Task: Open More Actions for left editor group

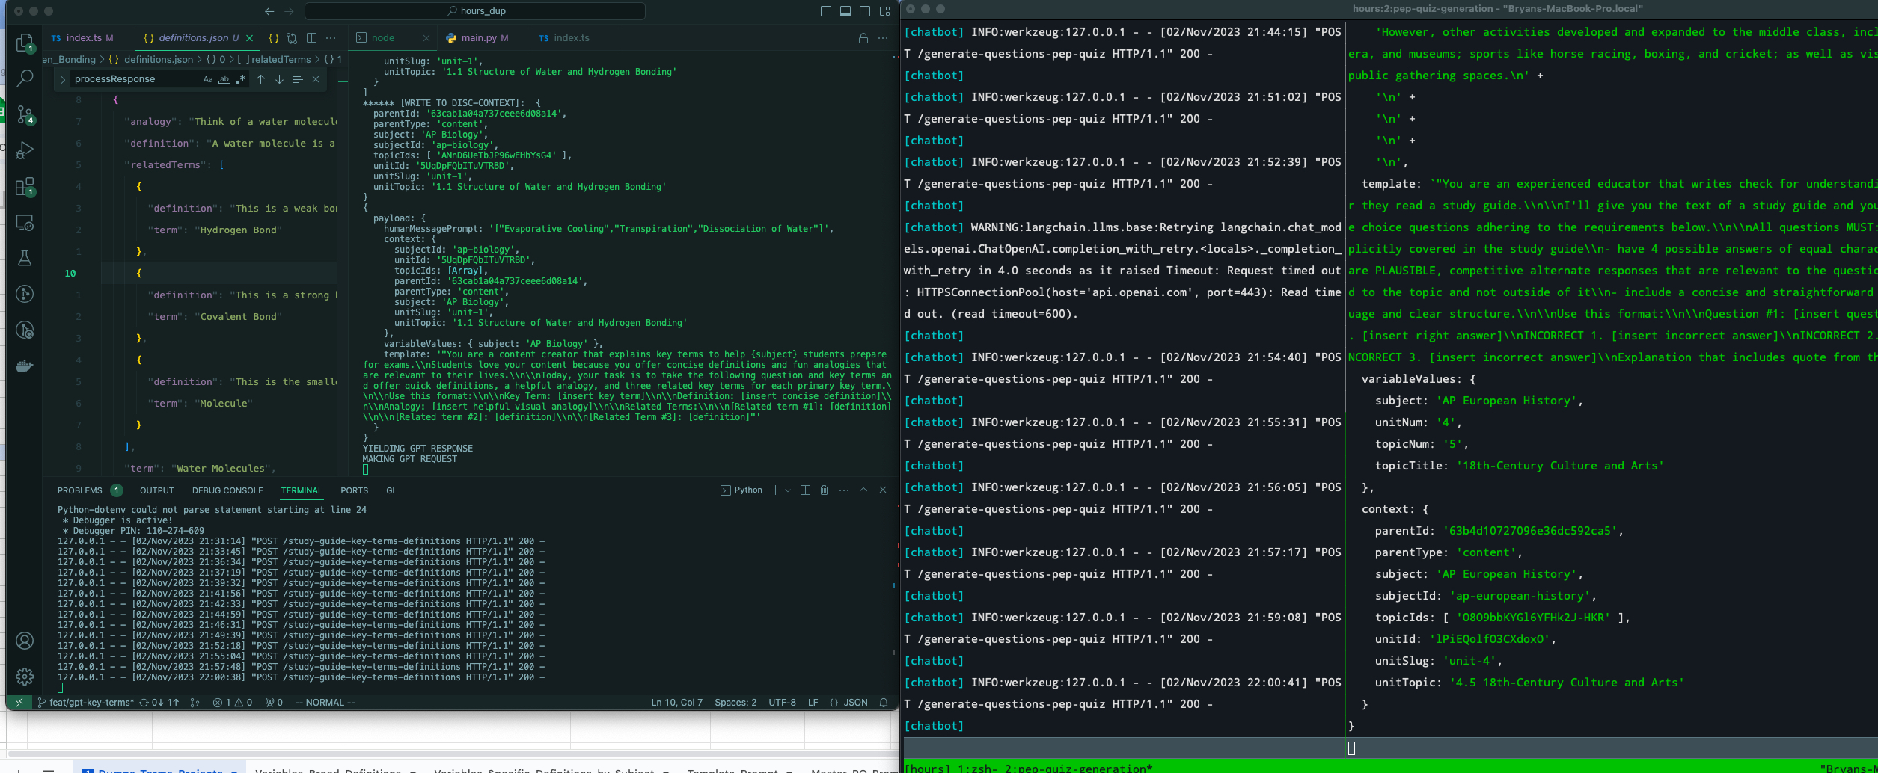Action: tap(331, 38)
